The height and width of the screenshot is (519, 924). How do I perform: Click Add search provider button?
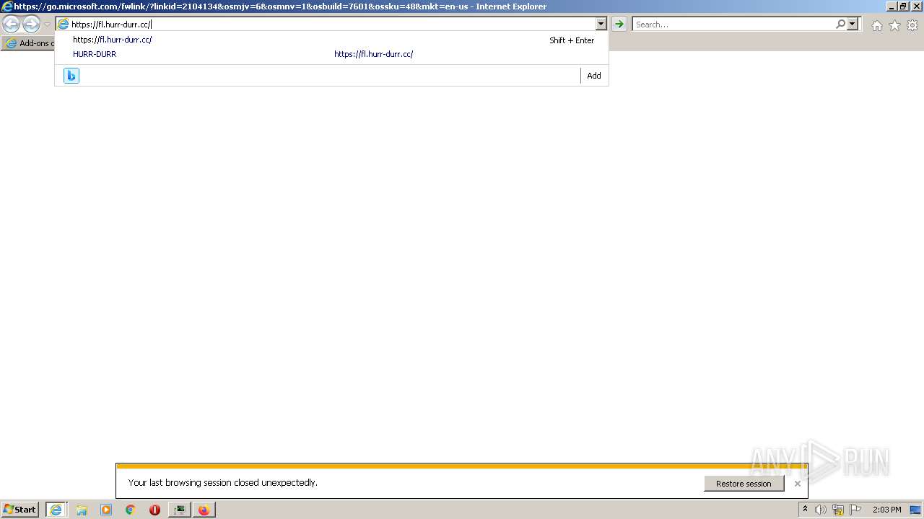coord(594,76)
